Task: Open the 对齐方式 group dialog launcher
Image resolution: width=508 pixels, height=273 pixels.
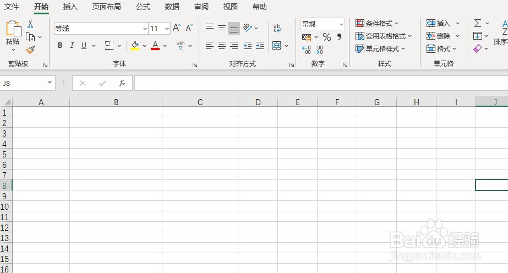Action: coord(292,65)
